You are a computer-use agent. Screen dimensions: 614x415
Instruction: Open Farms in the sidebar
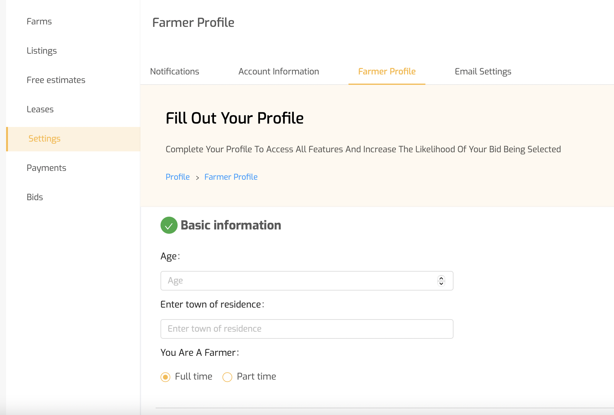click(x=39, y=21)
